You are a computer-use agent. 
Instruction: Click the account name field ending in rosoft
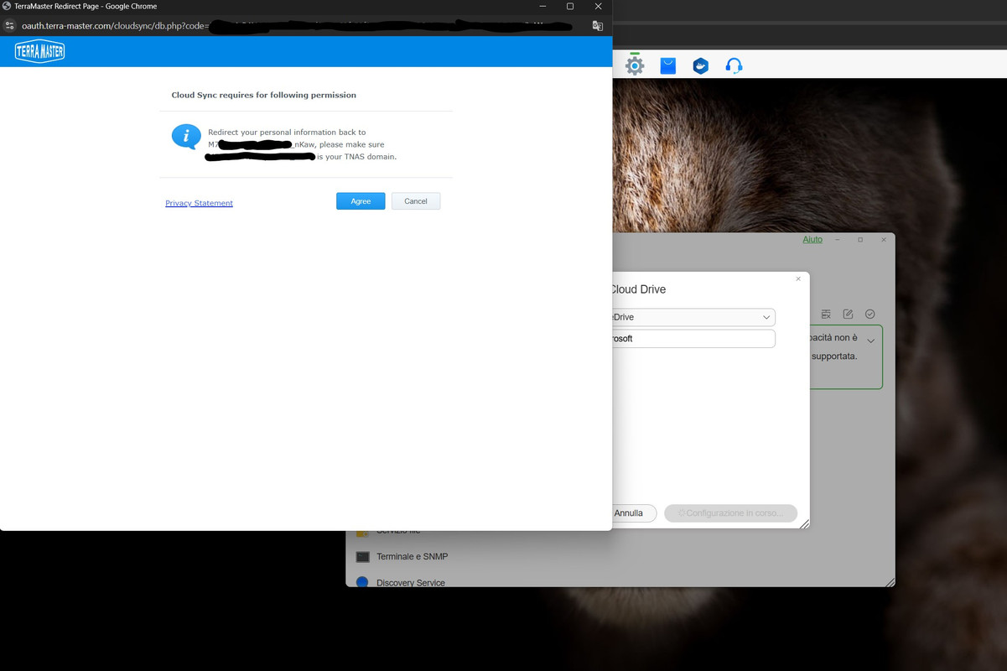pyautogui.click(x=693, y=338)
